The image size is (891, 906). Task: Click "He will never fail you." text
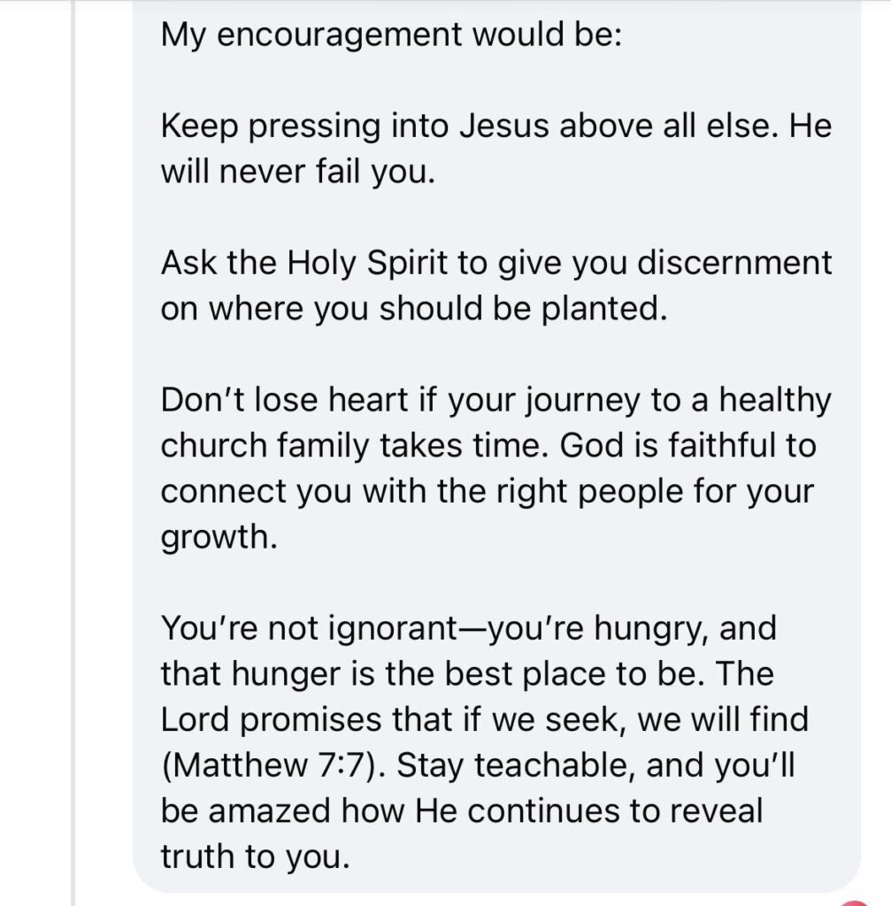297,171
